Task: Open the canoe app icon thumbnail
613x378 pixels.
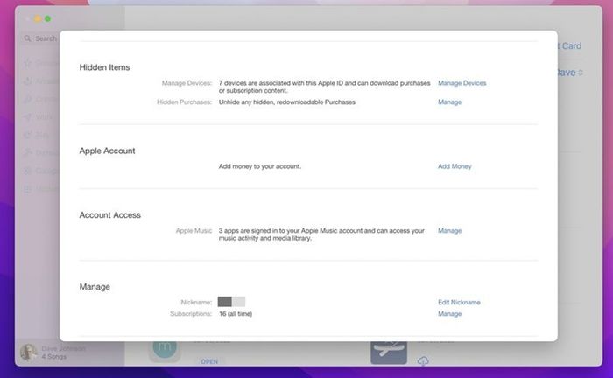Action: point(389,353)
